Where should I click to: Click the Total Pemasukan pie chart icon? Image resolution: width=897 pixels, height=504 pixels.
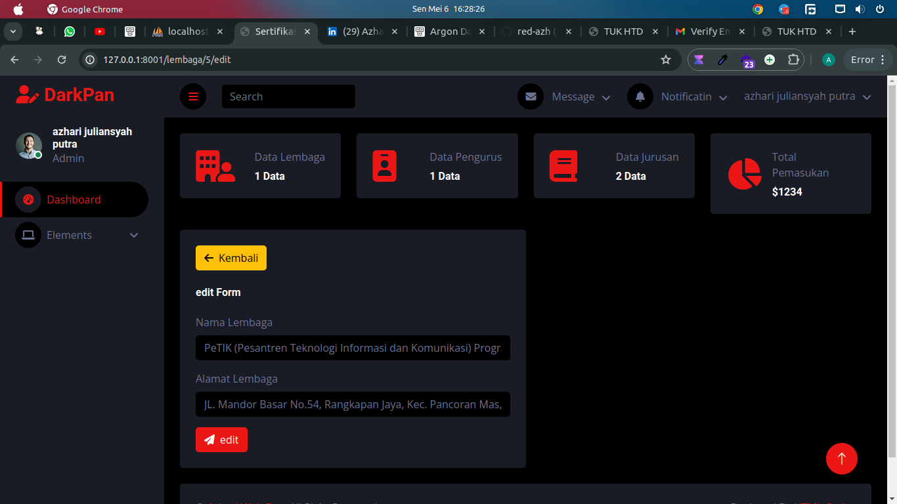tap(745, 174)
